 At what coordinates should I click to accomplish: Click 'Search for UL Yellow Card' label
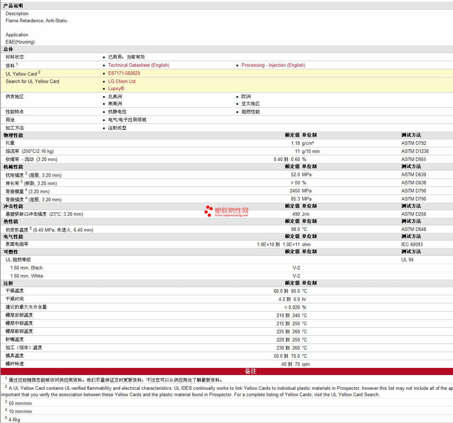pyautogui.click(x=32, y=82)
